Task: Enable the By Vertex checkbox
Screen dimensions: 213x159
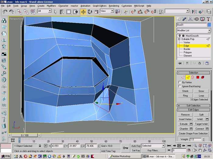Action: [x=180, y=82]
